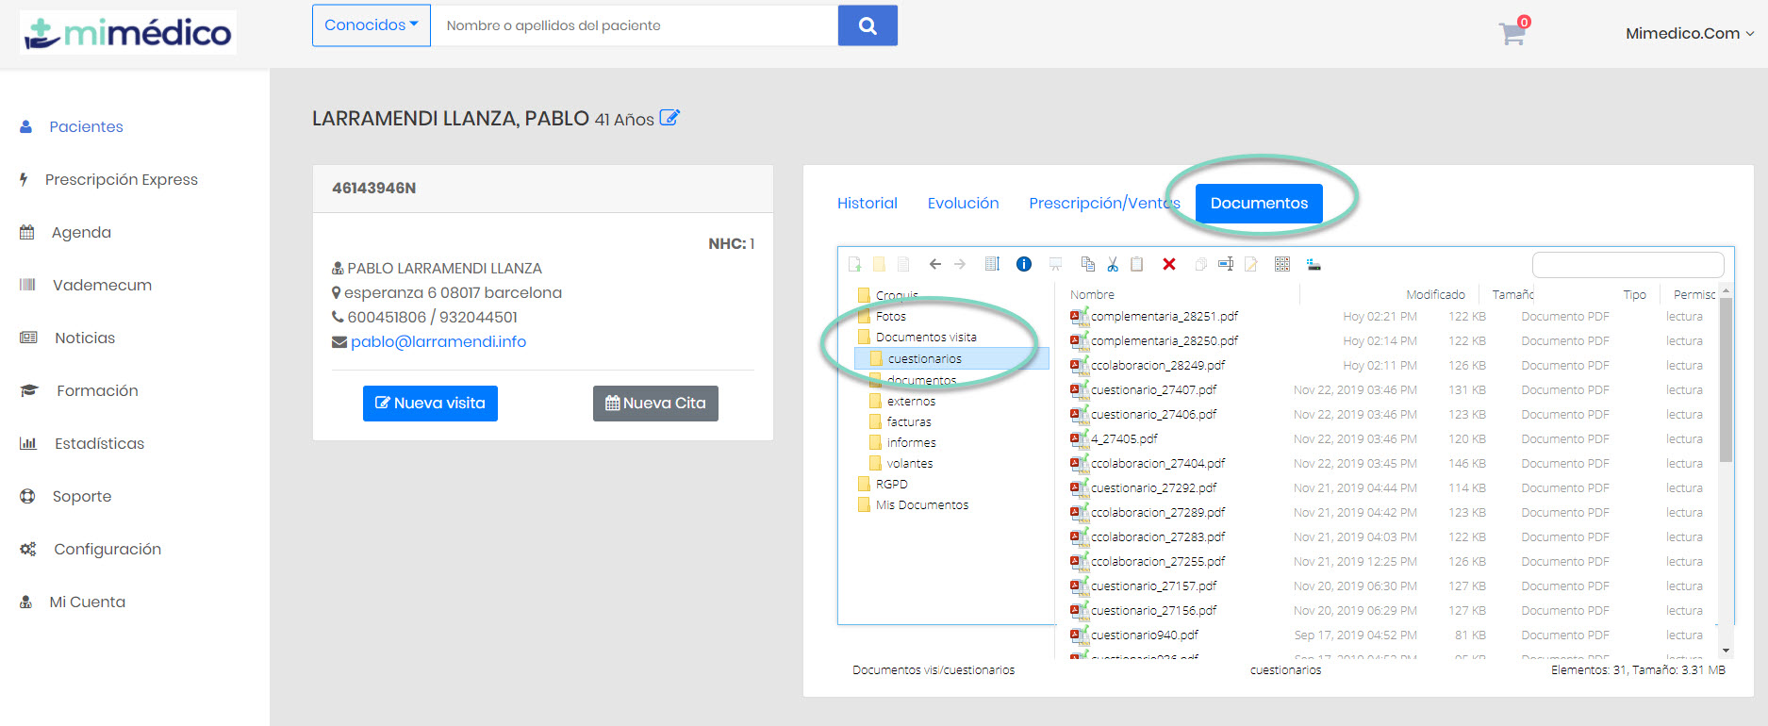Click the Nueva visita button
1768x726 pixels.
coord(430,404)
